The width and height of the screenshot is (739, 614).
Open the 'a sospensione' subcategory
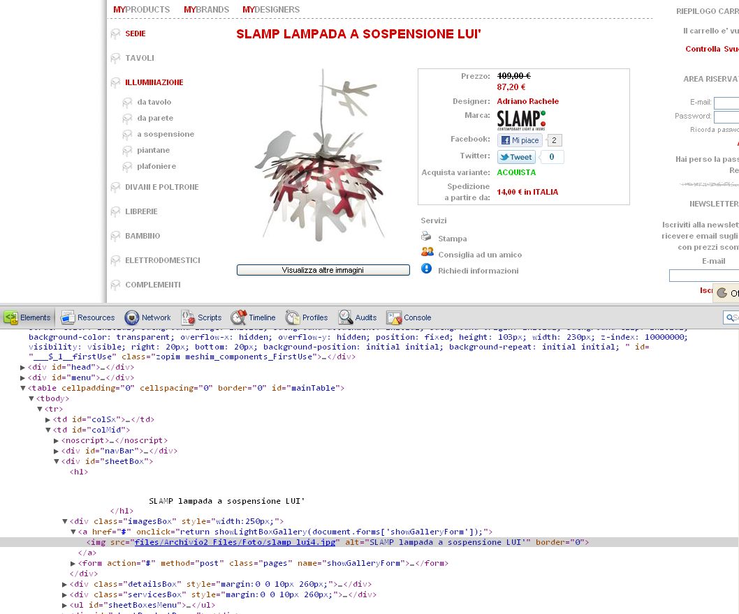(166, 134)
